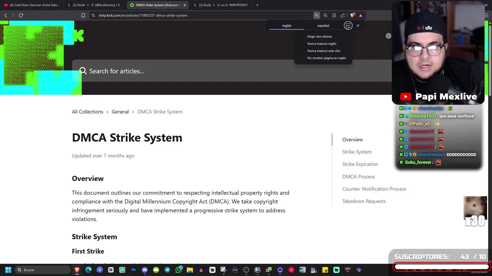
Task: Open WhatsApp from the taskbar
Action: pos(178,270)
